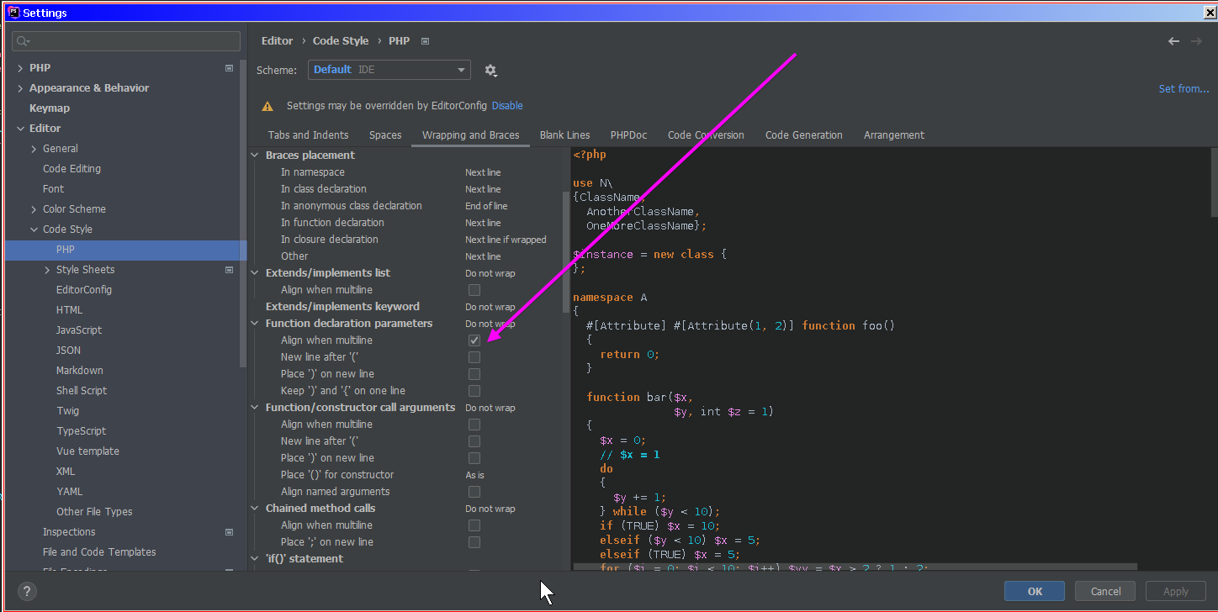
Task: Open the Code Conversion tab
Action: (x=706, y=135)
